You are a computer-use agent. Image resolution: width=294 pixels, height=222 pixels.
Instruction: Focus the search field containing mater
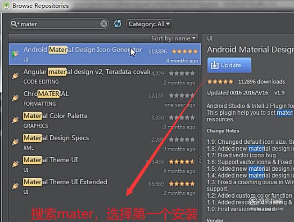pos(59,24)
